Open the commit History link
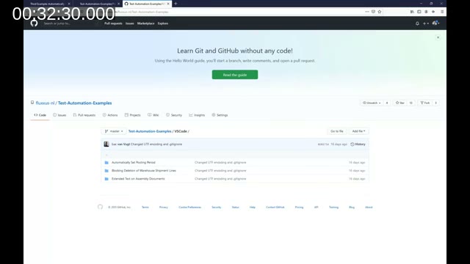 point(358,144)
